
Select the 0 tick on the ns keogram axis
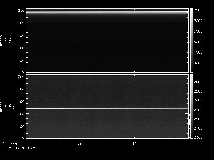tap(24, 71)
